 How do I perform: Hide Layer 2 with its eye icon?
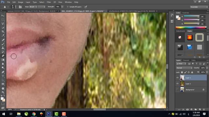point(177,84)
